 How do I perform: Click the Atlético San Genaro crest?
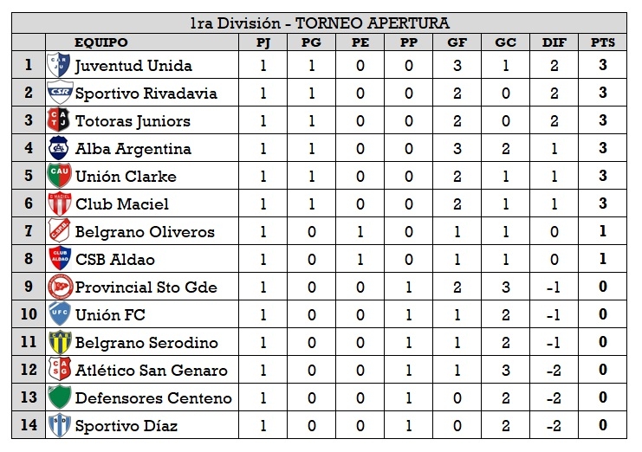point(59,370)
